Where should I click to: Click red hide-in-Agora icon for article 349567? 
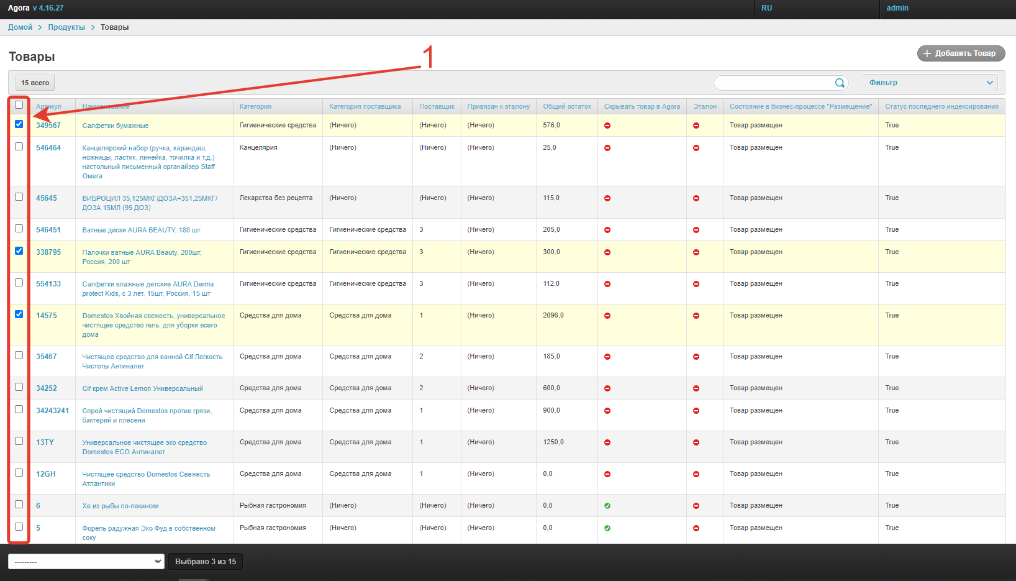[607, 126]
